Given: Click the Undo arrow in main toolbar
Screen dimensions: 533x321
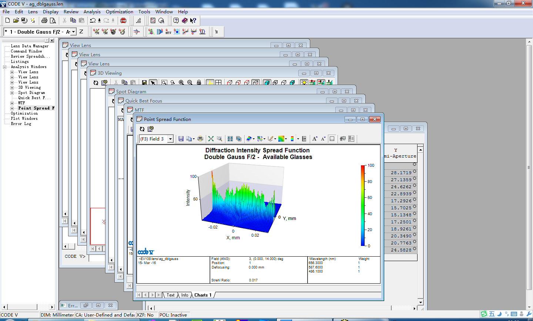Looking at the screenshot, I should pos(93,20).
